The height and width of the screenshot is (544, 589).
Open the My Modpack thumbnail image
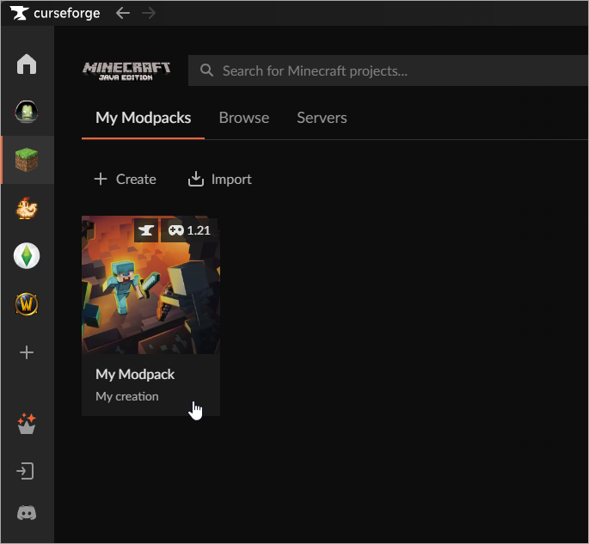151,284
